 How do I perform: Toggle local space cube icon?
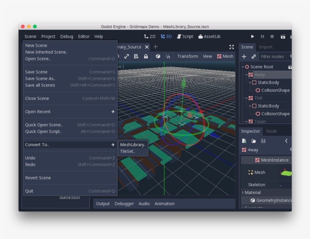[x=158, y=57]
